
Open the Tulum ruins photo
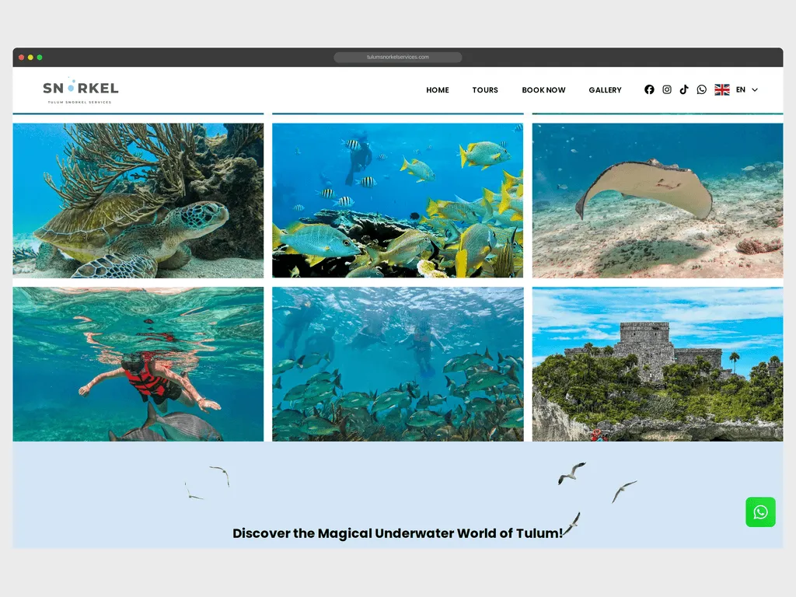click(657, 364)
